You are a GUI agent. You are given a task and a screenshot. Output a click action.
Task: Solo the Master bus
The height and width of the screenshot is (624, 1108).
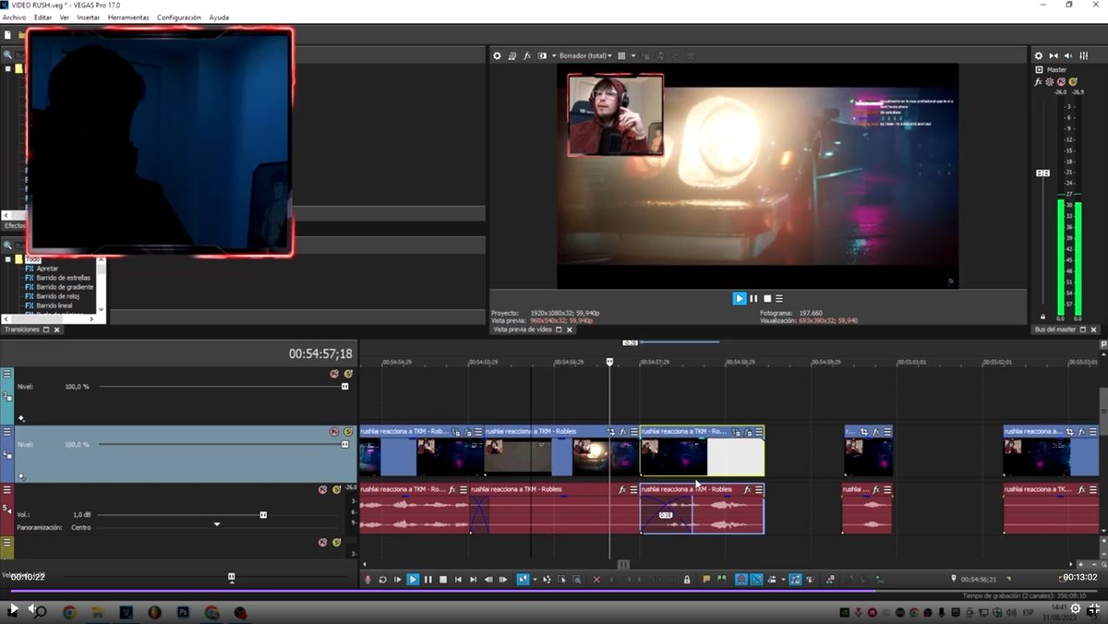pos(1073,82)
